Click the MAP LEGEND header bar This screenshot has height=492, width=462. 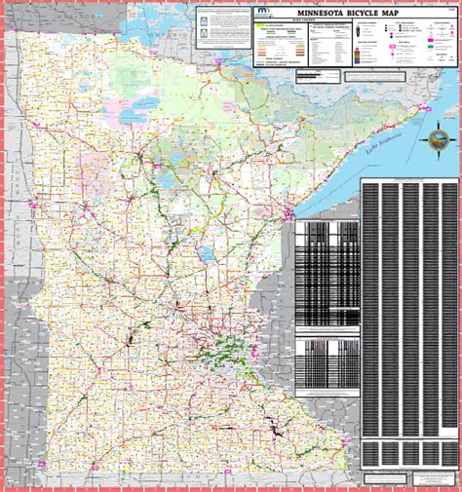(303, 20)
